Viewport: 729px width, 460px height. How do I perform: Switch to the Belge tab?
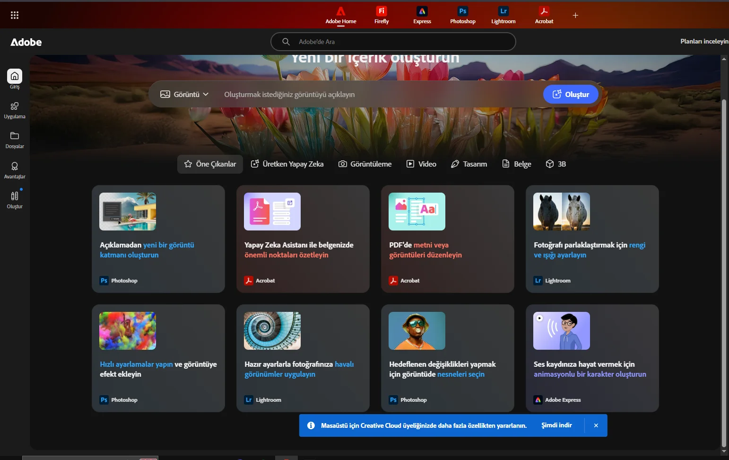click(x=517, y=164)
